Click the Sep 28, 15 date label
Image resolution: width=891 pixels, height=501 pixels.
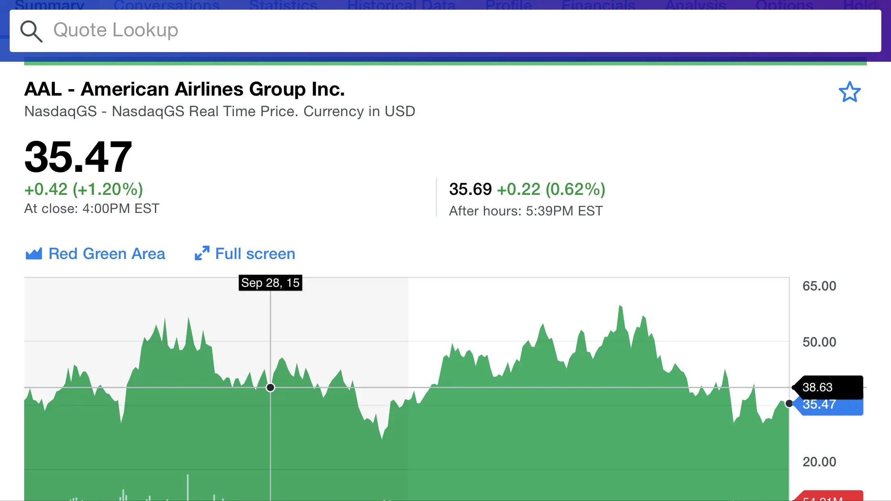(x=270, y=283)
